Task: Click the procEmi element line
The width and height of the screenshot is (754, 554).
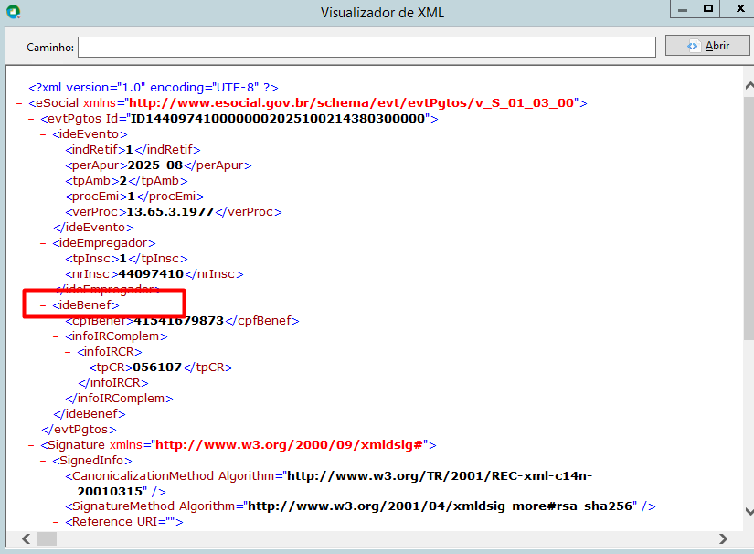Action: point(134,197)
